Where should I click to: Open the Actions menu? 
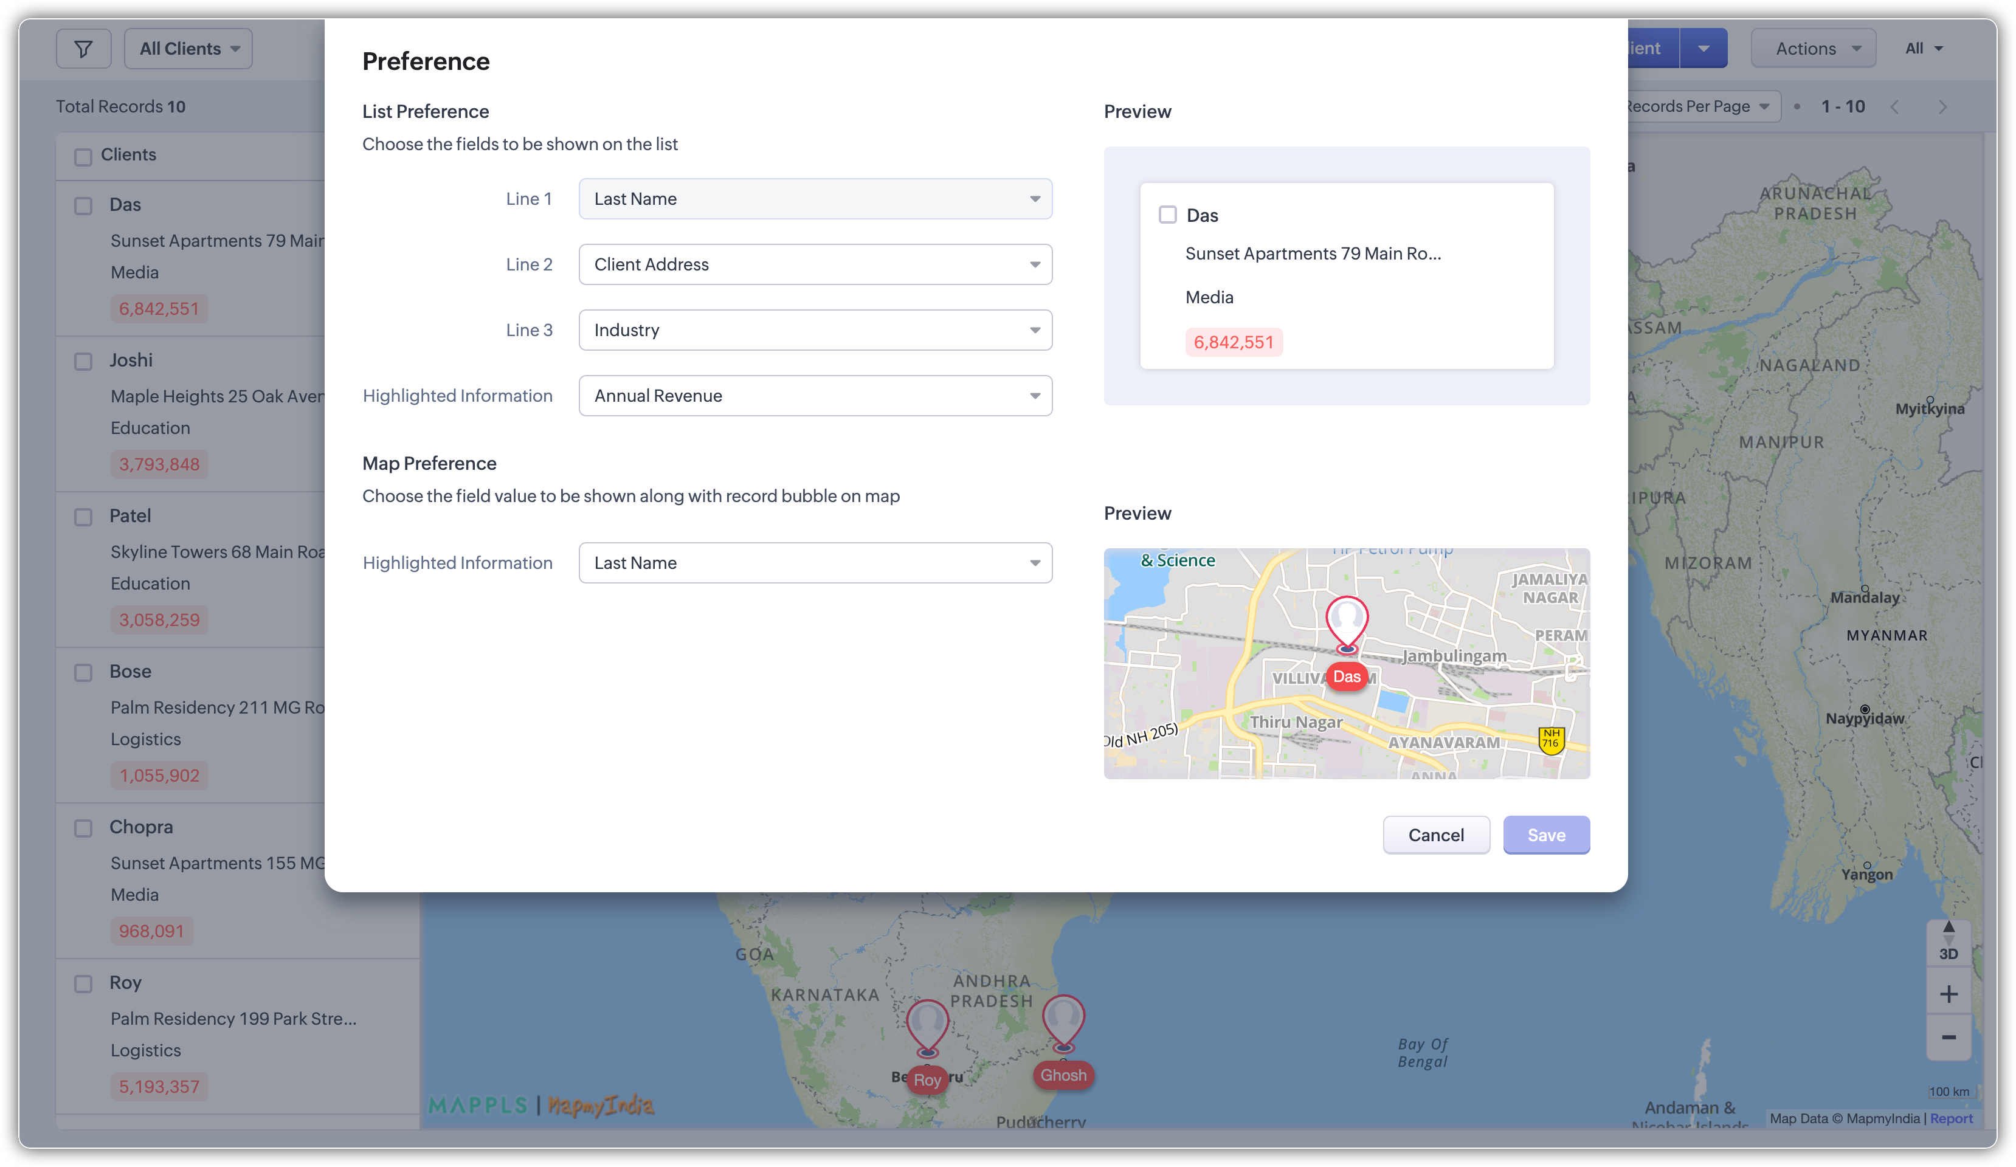tap(1813, 49)
